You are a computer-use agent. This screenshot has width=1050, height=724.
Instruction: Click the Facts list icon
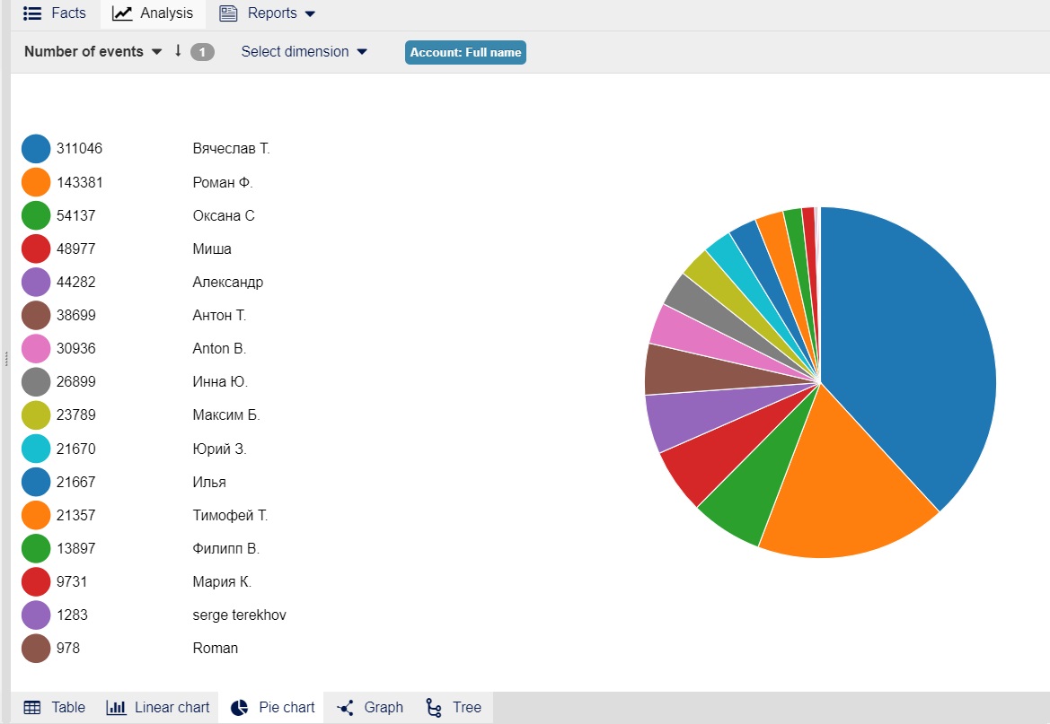(31, 13)
